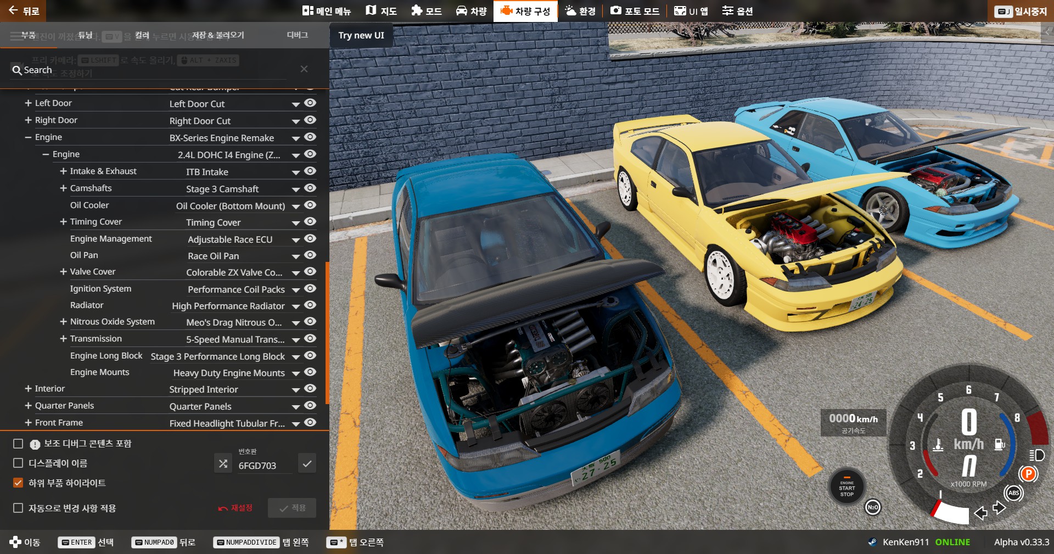Open the Right Door Cut dropdown
Image resolution: width=1054 pixels, height=554 pixels.
pyautogui.click(x=235, y=121)
